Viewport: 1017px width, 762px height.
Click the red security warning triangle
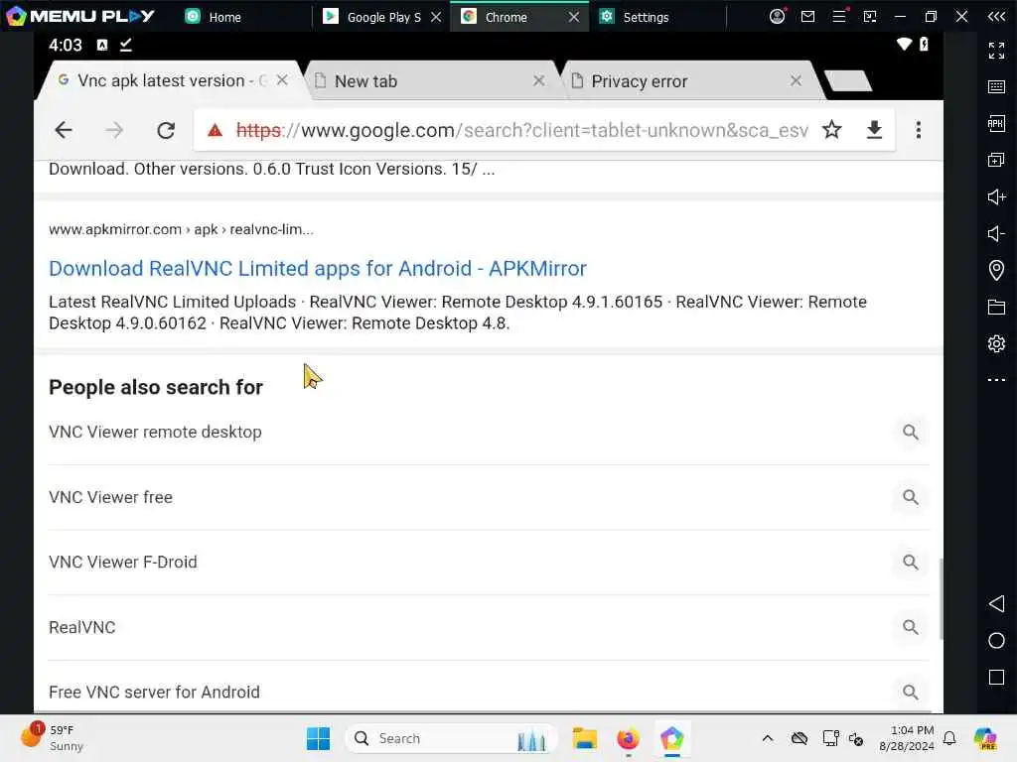tap(215, 131)
